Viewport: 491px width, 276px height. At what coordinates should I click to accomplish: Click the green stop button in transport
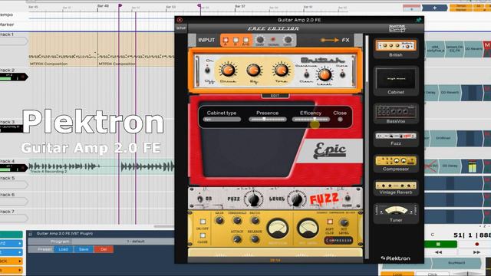click(x=438, y=244)
